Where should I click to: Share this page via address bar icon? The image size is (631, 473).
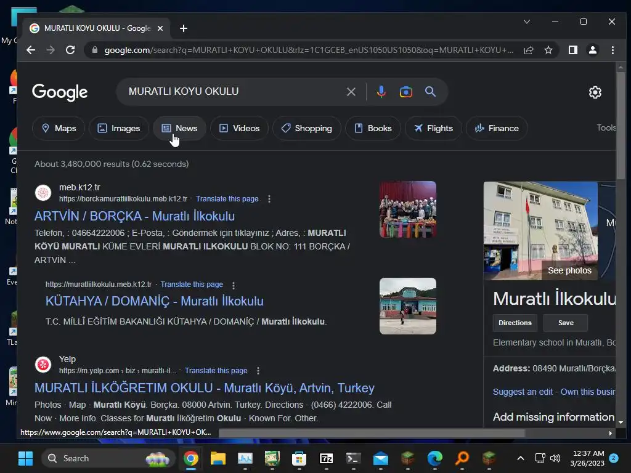point(528,50)
